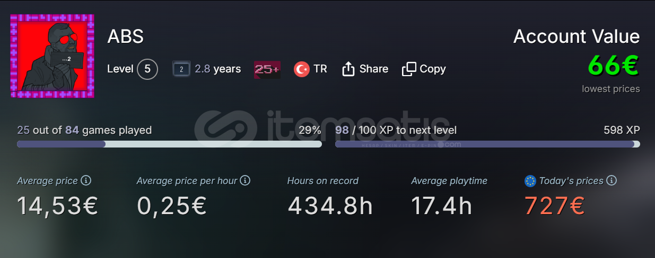Click the games played progress bar
Image resolution: width=655 pixels, height=258 pixels.
[x=169, y=144]
